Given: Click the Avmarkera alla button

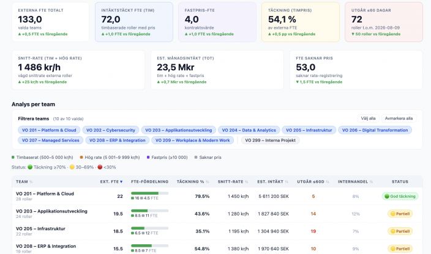Looking at the screenshot, I should [x=399, y=118].
